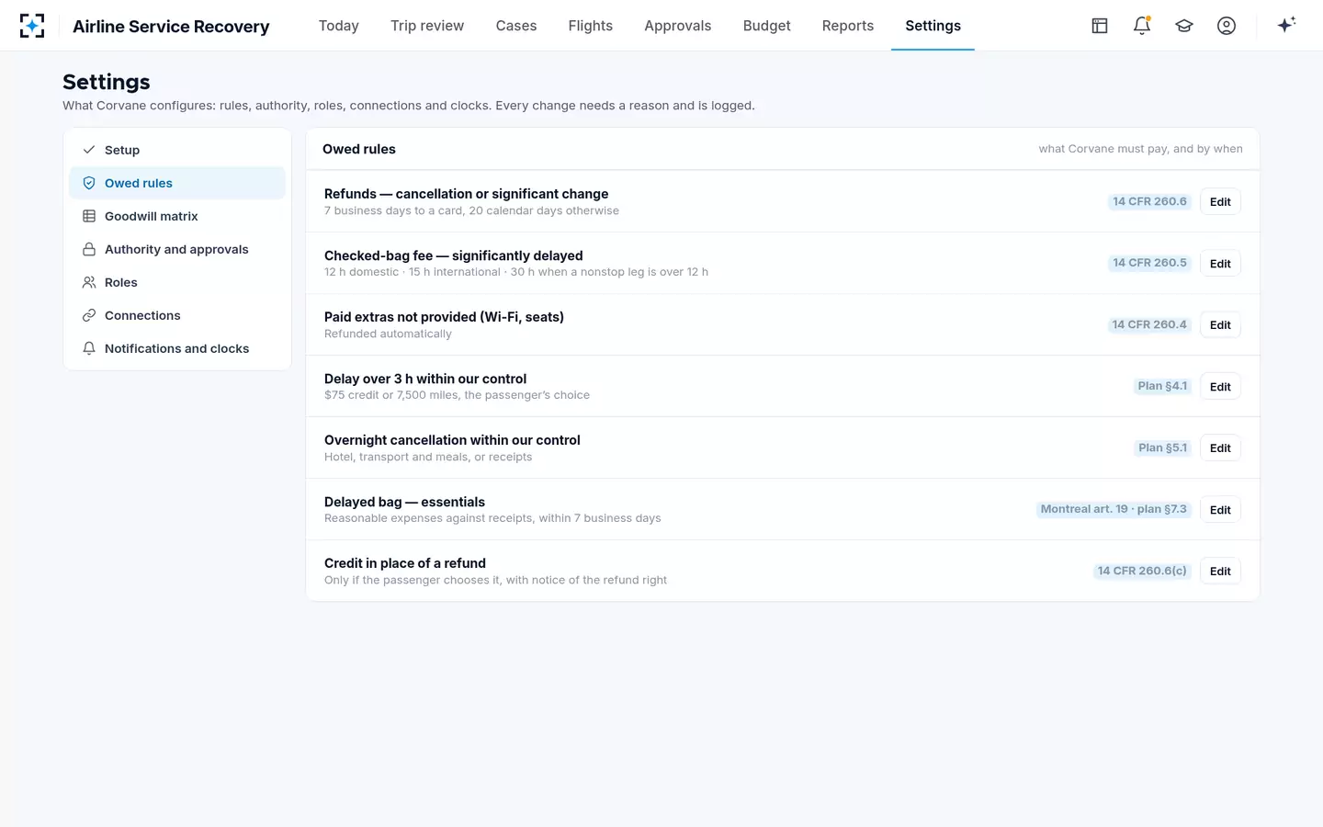Screen dimensions: 1323x827
Task: Open the notifications bell in top bar
Action: pyautogui.click(x=1142, y=26)
